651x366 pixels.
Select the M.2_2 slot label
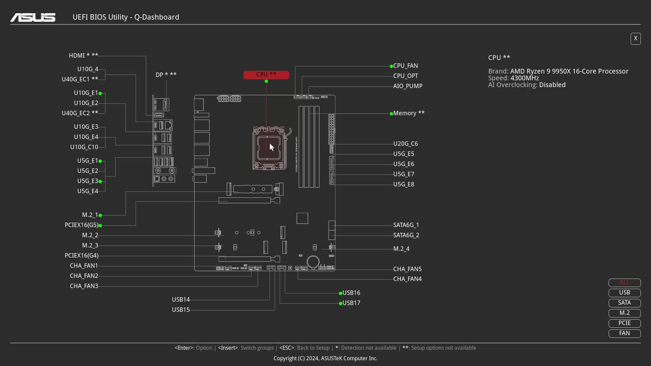[90, 235]
